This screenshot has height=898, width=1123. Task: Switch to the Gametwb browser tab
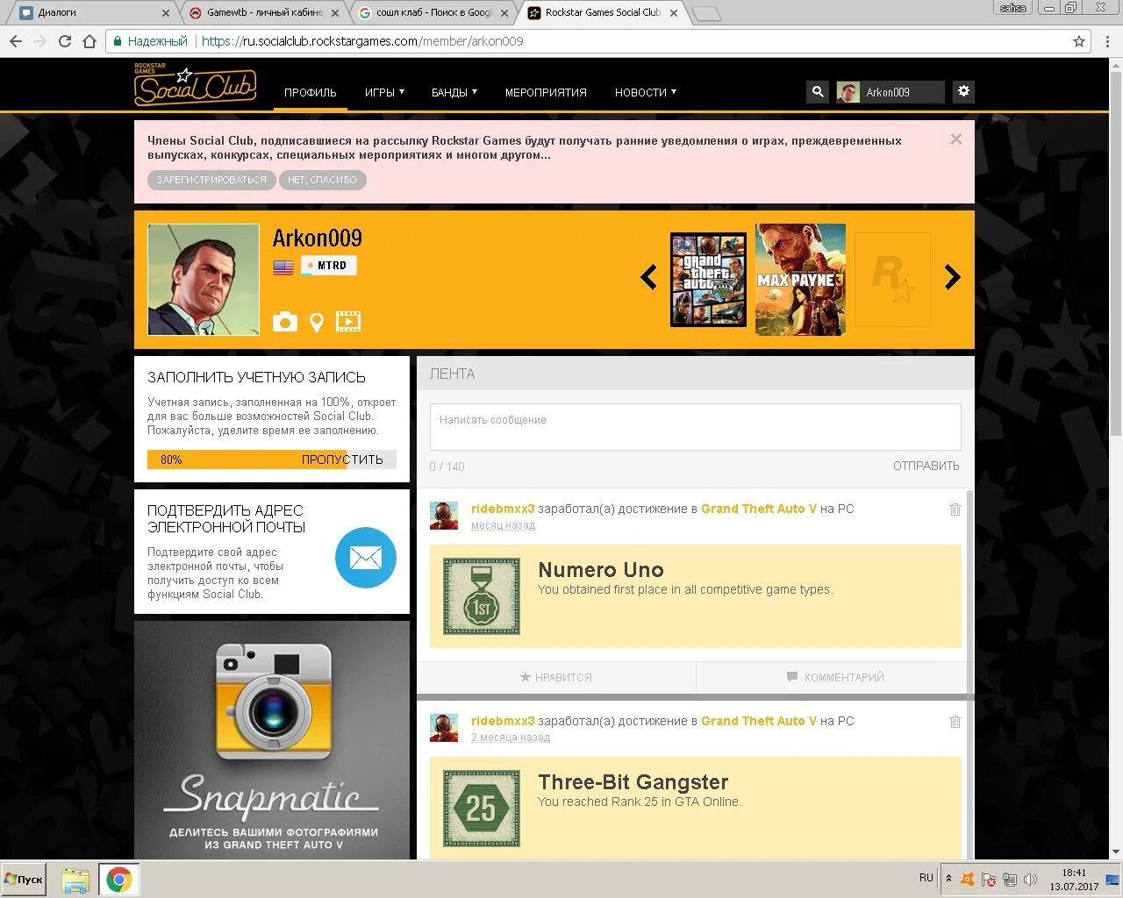263,12
